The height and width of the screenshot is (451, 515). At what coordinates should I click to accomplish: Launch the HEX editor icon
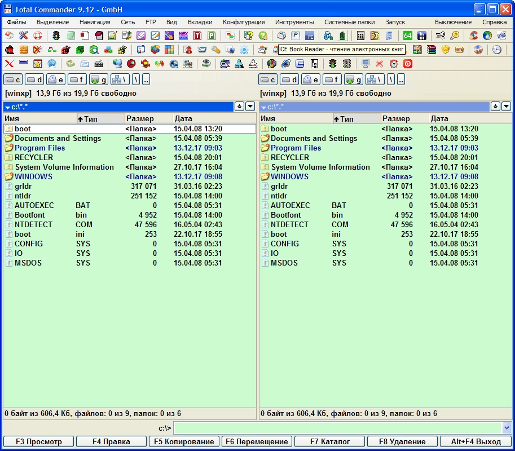[183, 36]
